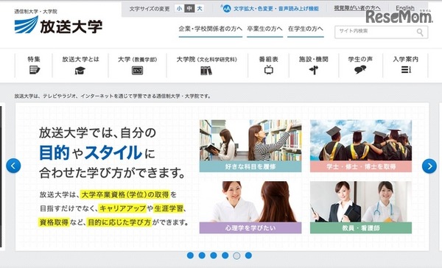Click 好きな科目を履修 banner
The width and height of the screenshot is (442, 268).
click(x=250, y=166)
